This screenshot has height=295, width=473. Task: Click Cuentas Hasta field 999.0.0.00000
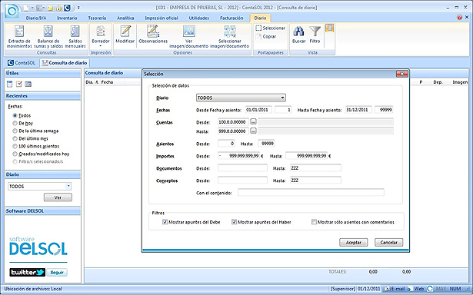coord(233,131)
